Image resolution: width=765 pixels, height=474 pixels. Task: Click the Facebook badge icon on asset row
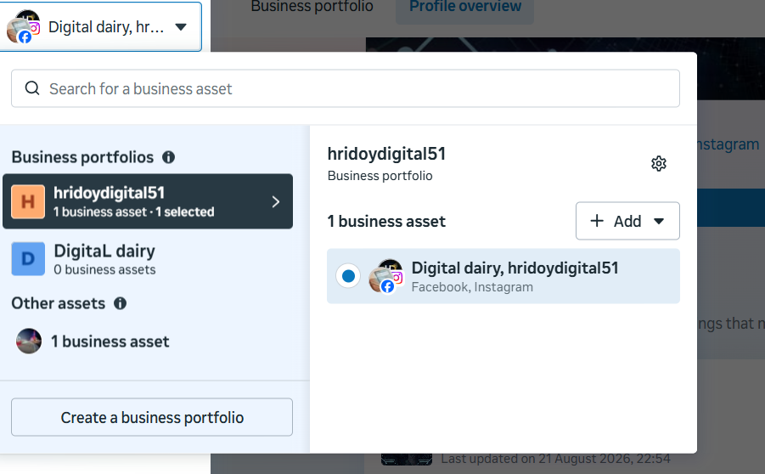[387, 286]
